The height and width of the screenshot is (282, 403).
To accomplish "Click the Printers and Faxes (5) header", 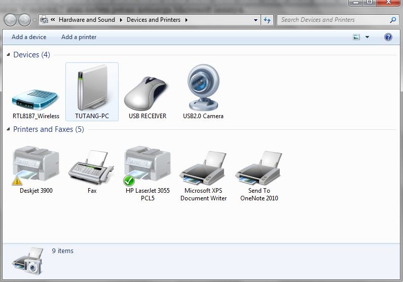I will pos(49,129).
